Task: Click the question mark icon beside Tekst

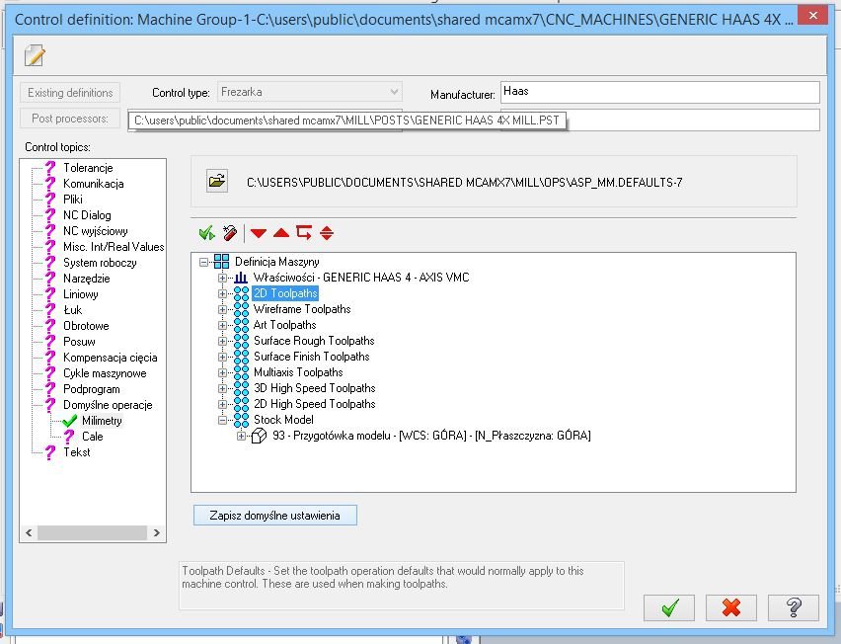Action: pyautogui.click(x=50, y=452)
